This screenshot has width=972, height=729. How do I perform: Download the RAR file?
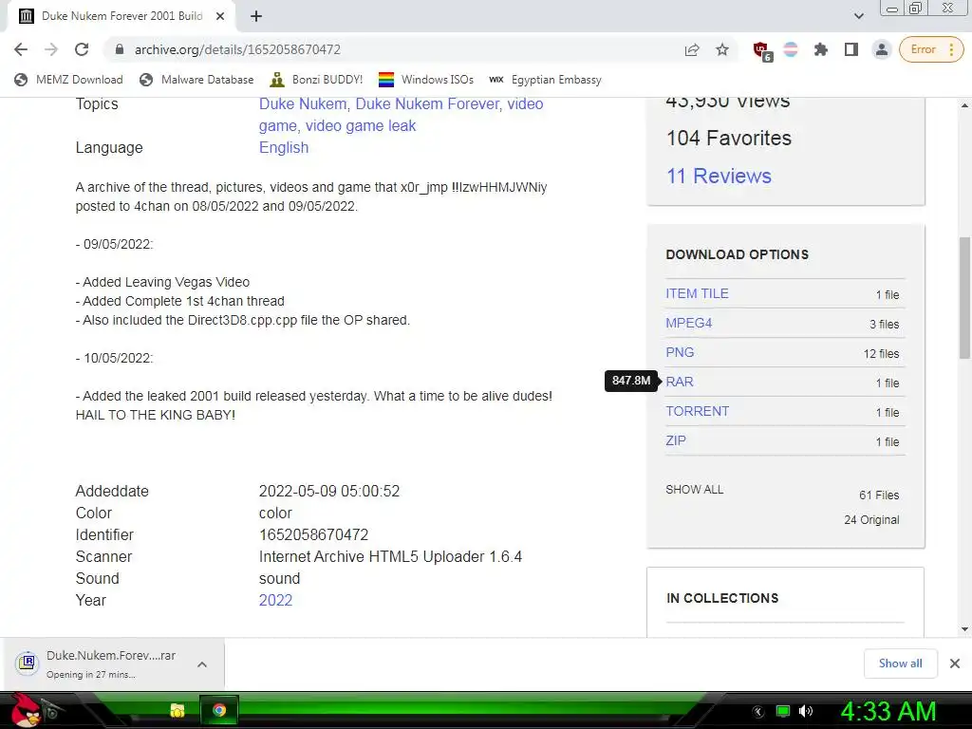coord(680,382)
